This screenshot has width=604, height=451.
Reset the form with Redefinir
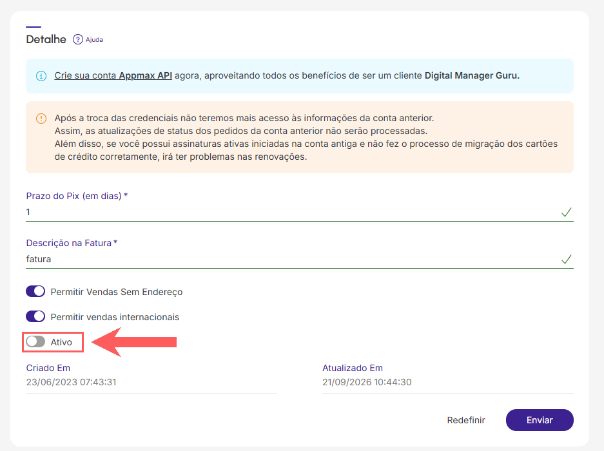(x=465, y=420)
